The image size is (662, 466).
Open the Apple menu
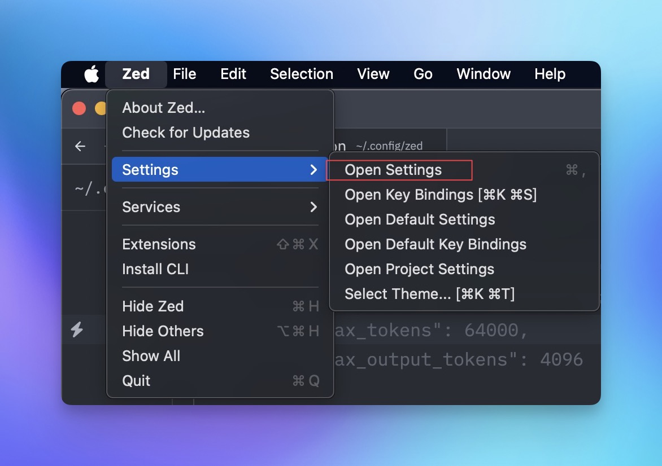click(90, 74)
